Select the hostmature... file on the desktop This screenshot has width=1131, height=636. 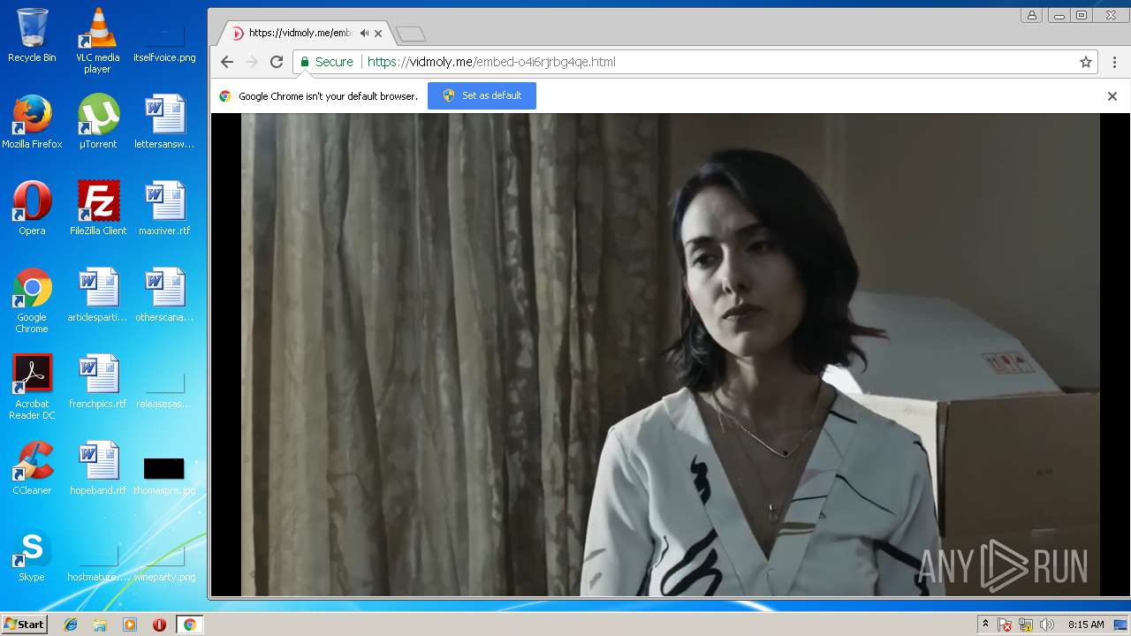click(x=98, y=564)
